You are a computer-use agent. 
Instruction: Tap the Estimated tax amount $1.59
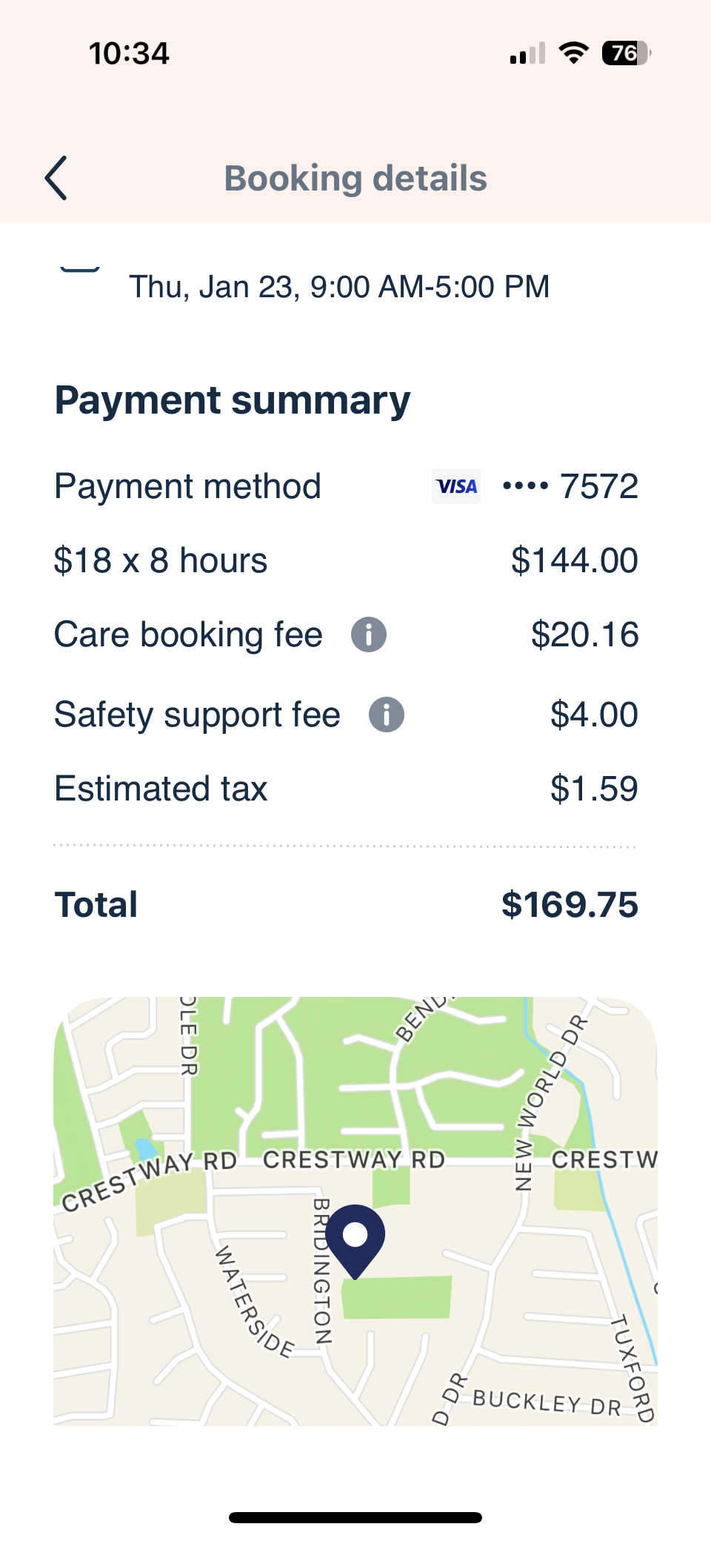(593, 789)
